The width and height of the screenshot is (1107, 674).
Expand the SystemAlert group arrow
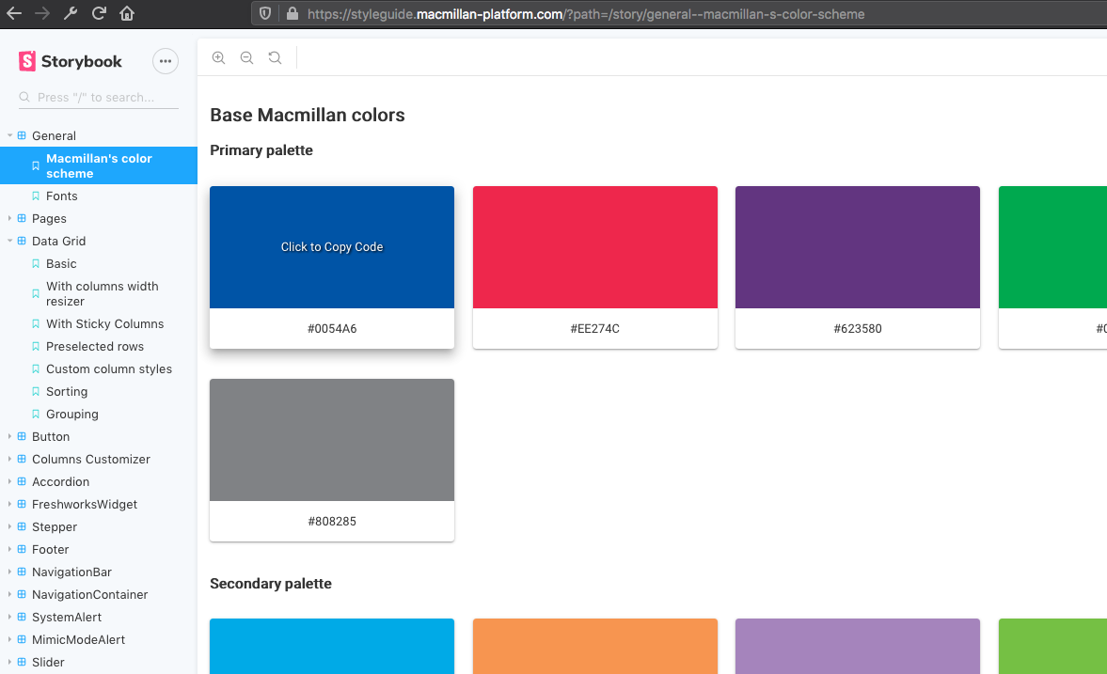10,617
